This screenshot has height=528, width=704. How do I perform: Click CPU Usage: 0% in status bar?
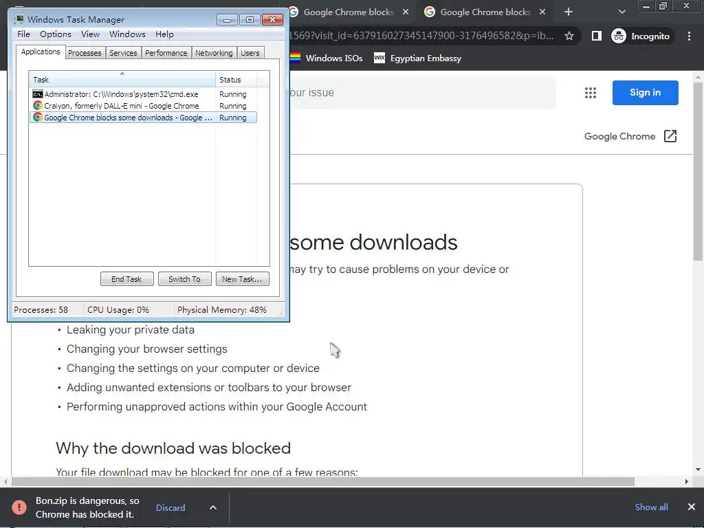118,310
